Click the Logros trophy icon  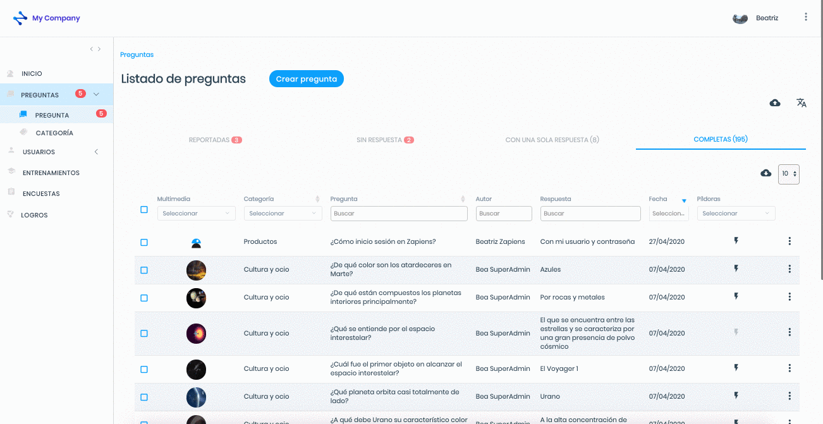[x=10, y=214]
